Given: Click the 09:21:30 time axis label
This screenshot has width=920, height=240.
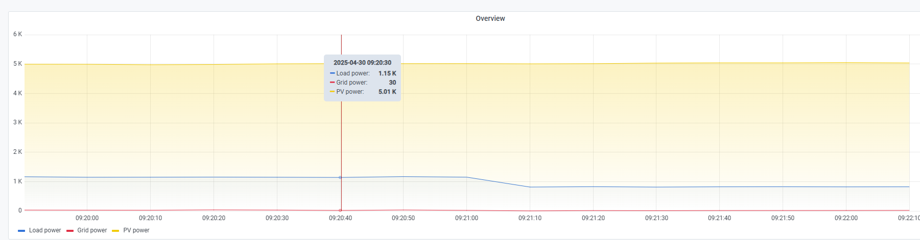Looking at the screenshot, I should 656,218.
